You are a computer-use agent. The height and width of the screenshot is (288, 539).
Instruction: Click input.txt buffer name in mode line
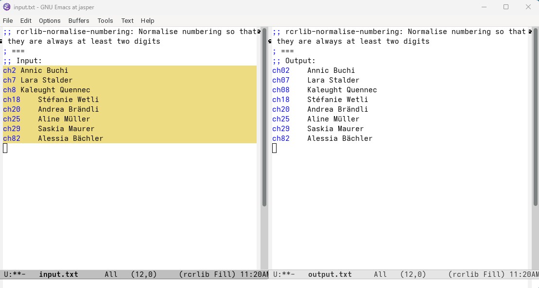click(58, 274)
